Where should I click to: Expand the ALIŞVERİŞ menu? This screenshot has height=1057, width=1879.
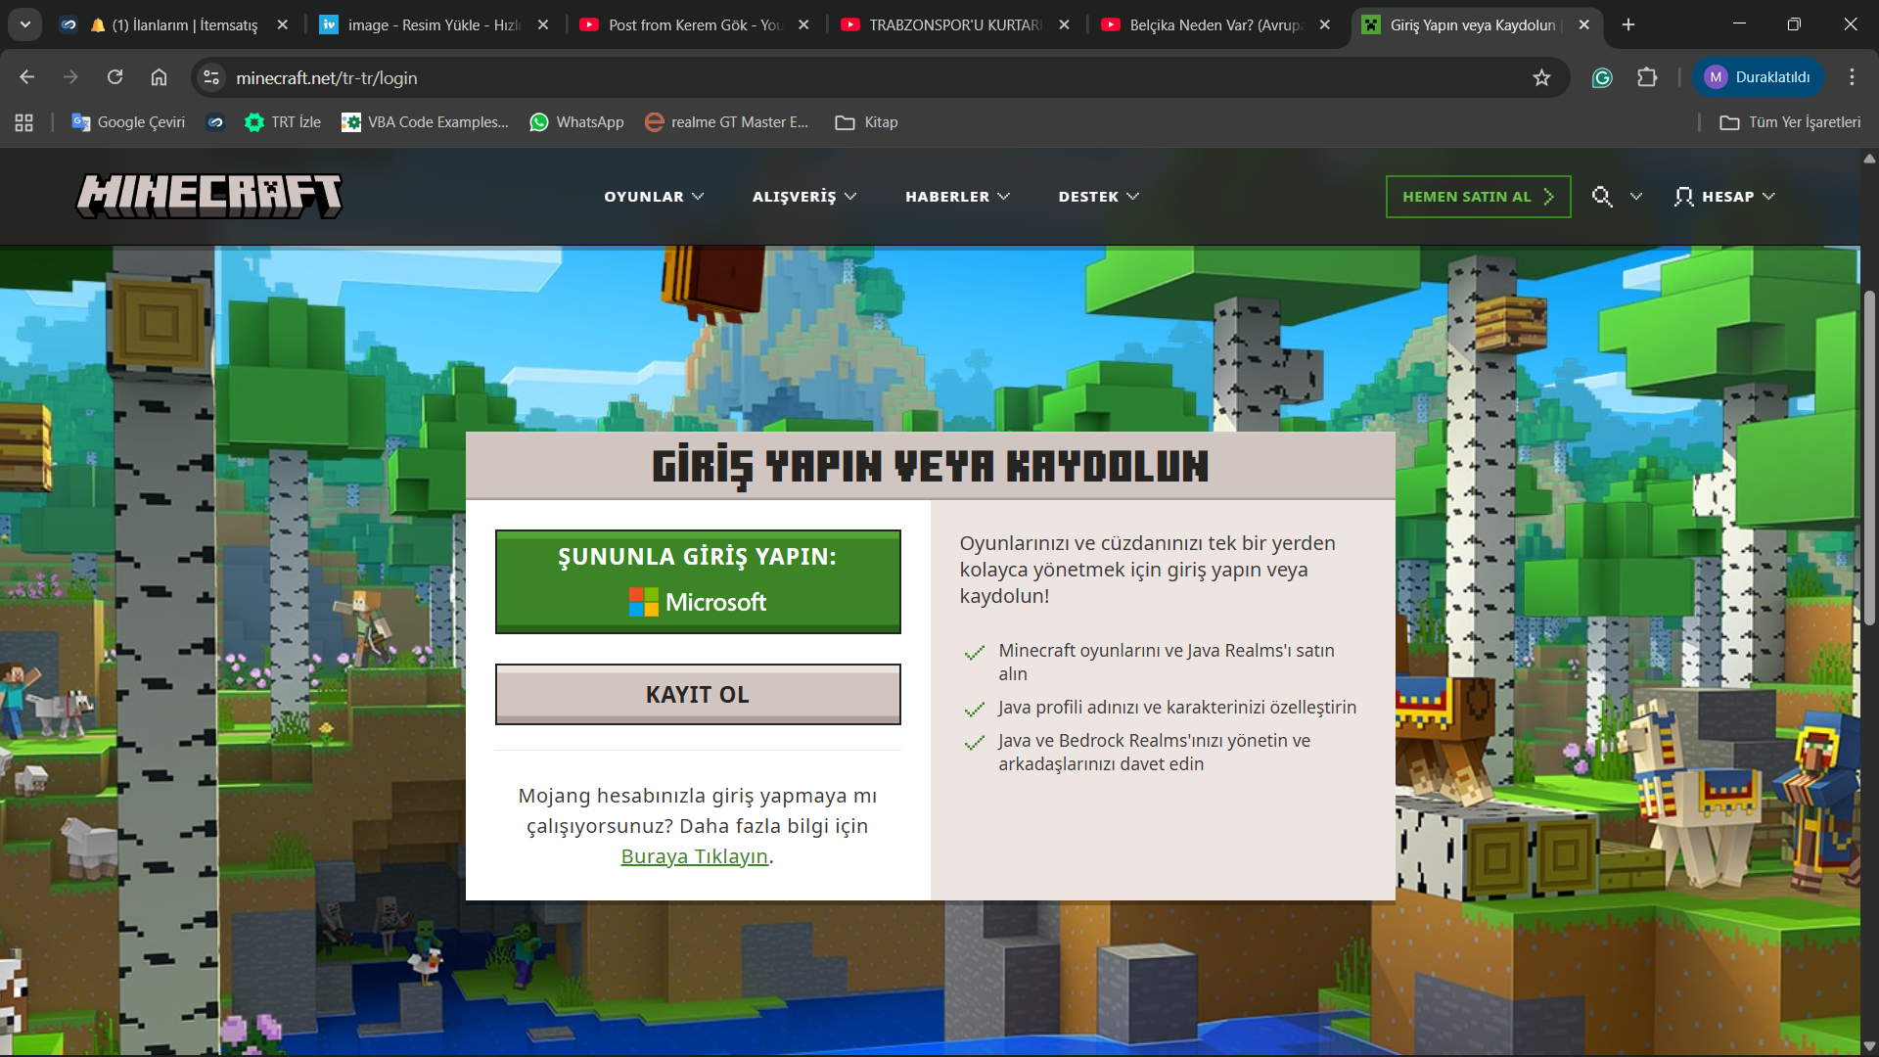coord(804,197)
